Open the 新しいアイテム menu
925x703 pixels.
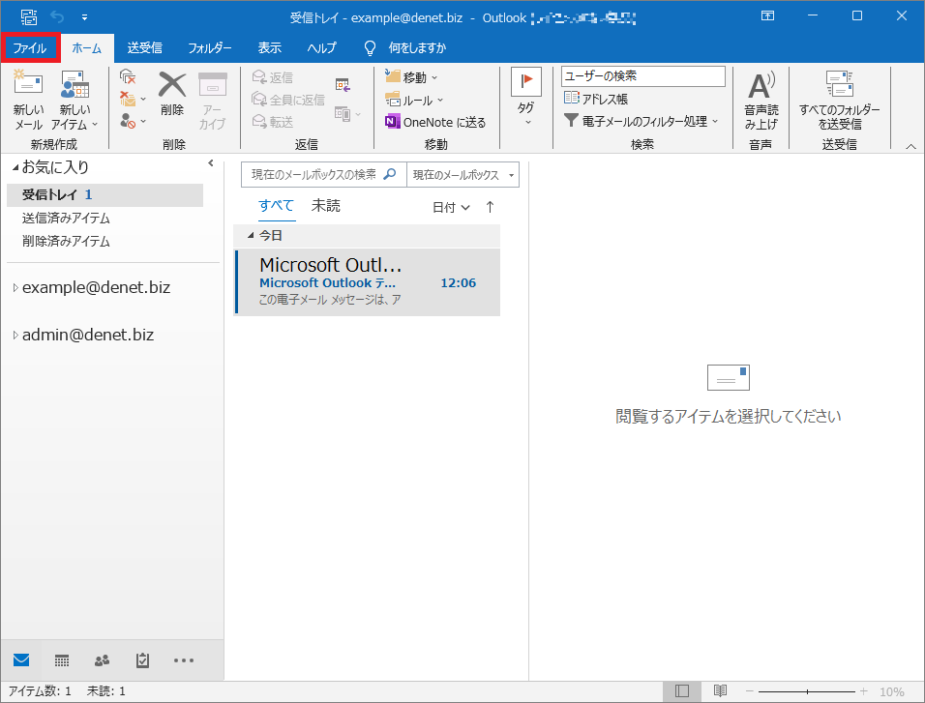pos(75,100)
